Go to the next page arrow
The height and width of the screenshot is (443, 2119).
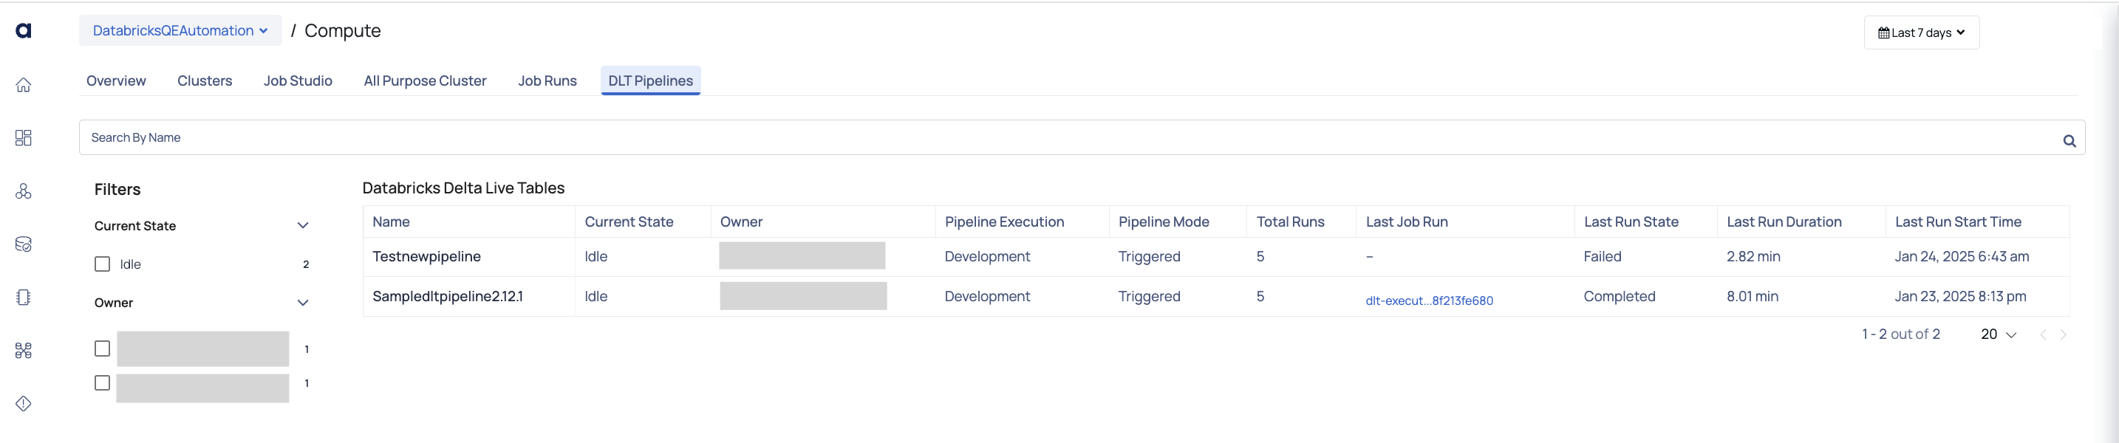point(2063,334)
